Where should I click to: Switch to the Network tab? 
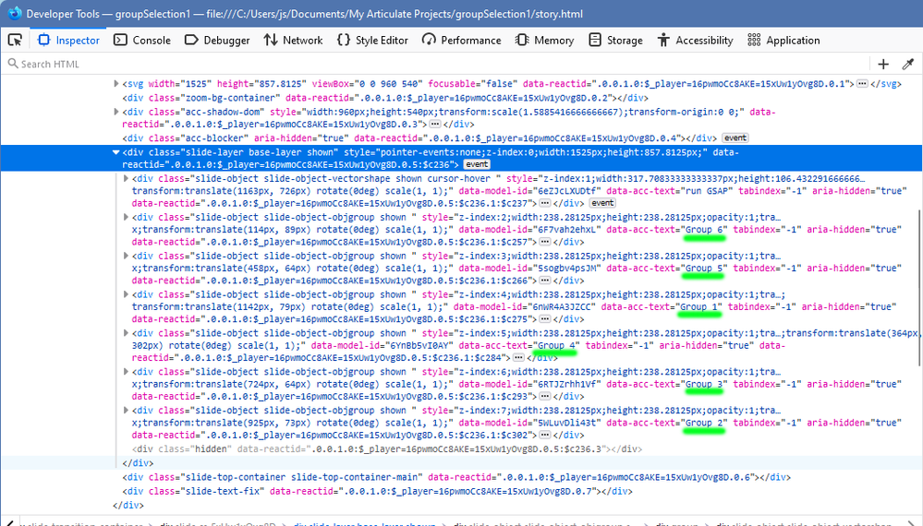pyautogui.click(x=294, y=40)
